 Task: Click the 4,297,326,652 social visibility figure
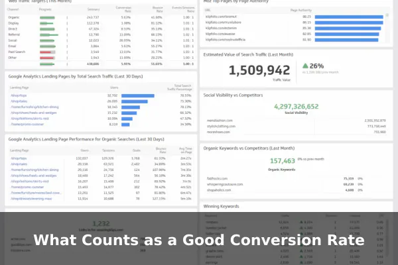click(297, 107)
